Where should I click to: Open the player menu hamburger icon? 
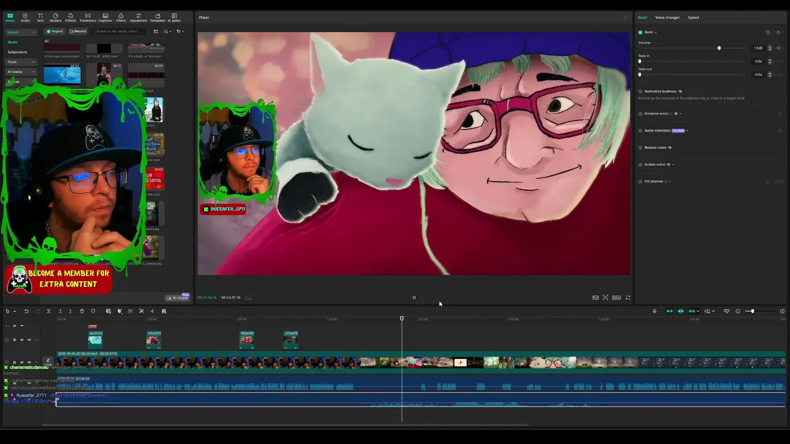[x=625, y=17]
